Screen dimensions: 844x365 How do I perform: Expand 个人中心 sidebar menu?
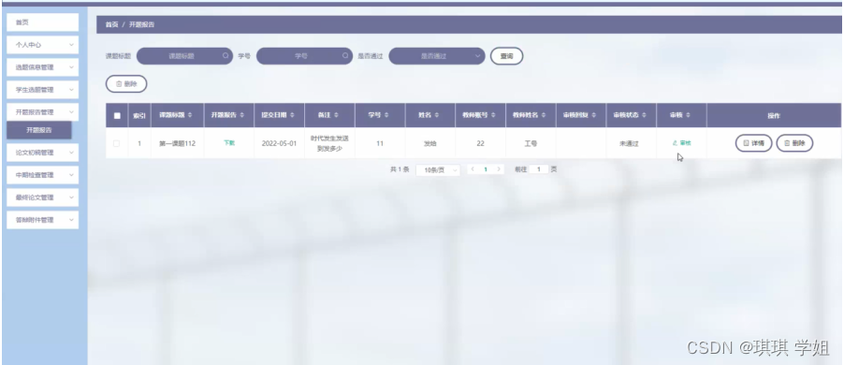(42, 45)
